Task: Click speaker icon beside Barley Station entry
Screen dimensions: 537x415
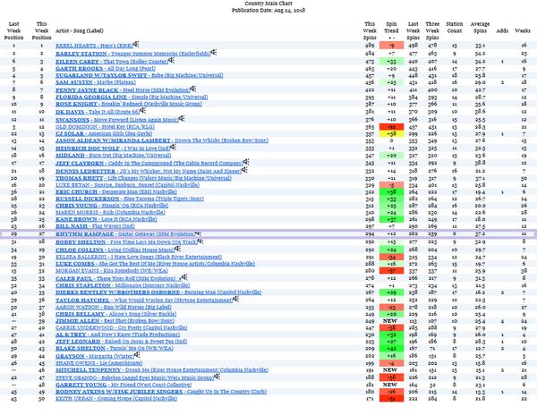Action: (214, 52)
